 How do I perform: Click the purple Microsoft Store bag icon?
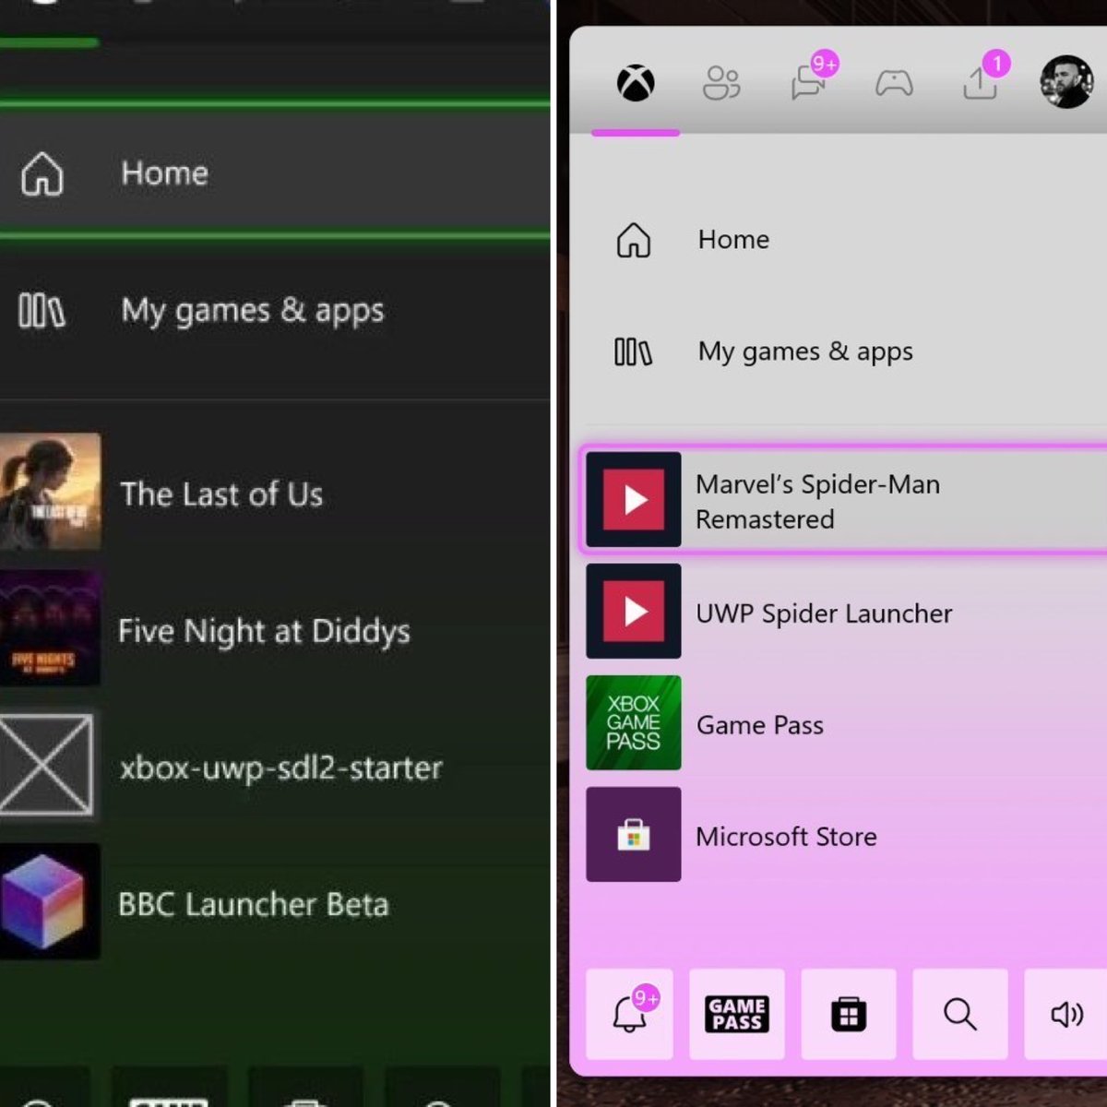coord(634,835)
